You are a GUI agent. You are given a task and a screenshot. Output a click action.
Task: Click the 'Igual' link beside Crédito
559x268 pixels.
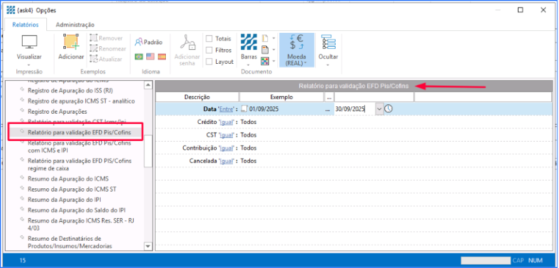(226, 122)
